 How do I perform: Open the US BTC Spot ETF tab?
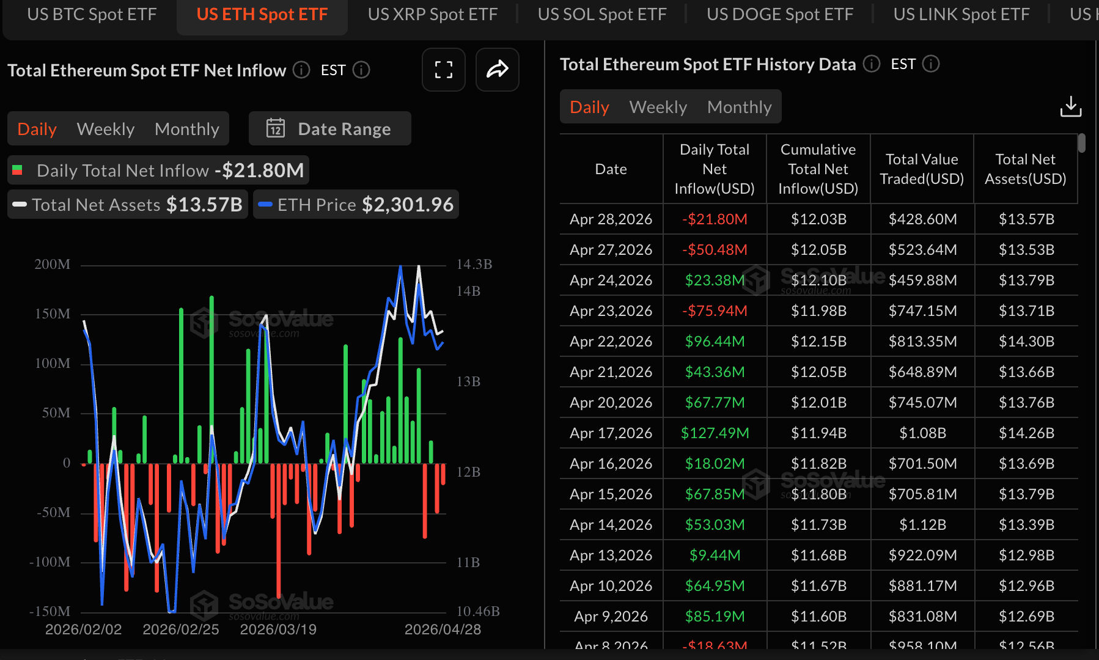(92, 14)
